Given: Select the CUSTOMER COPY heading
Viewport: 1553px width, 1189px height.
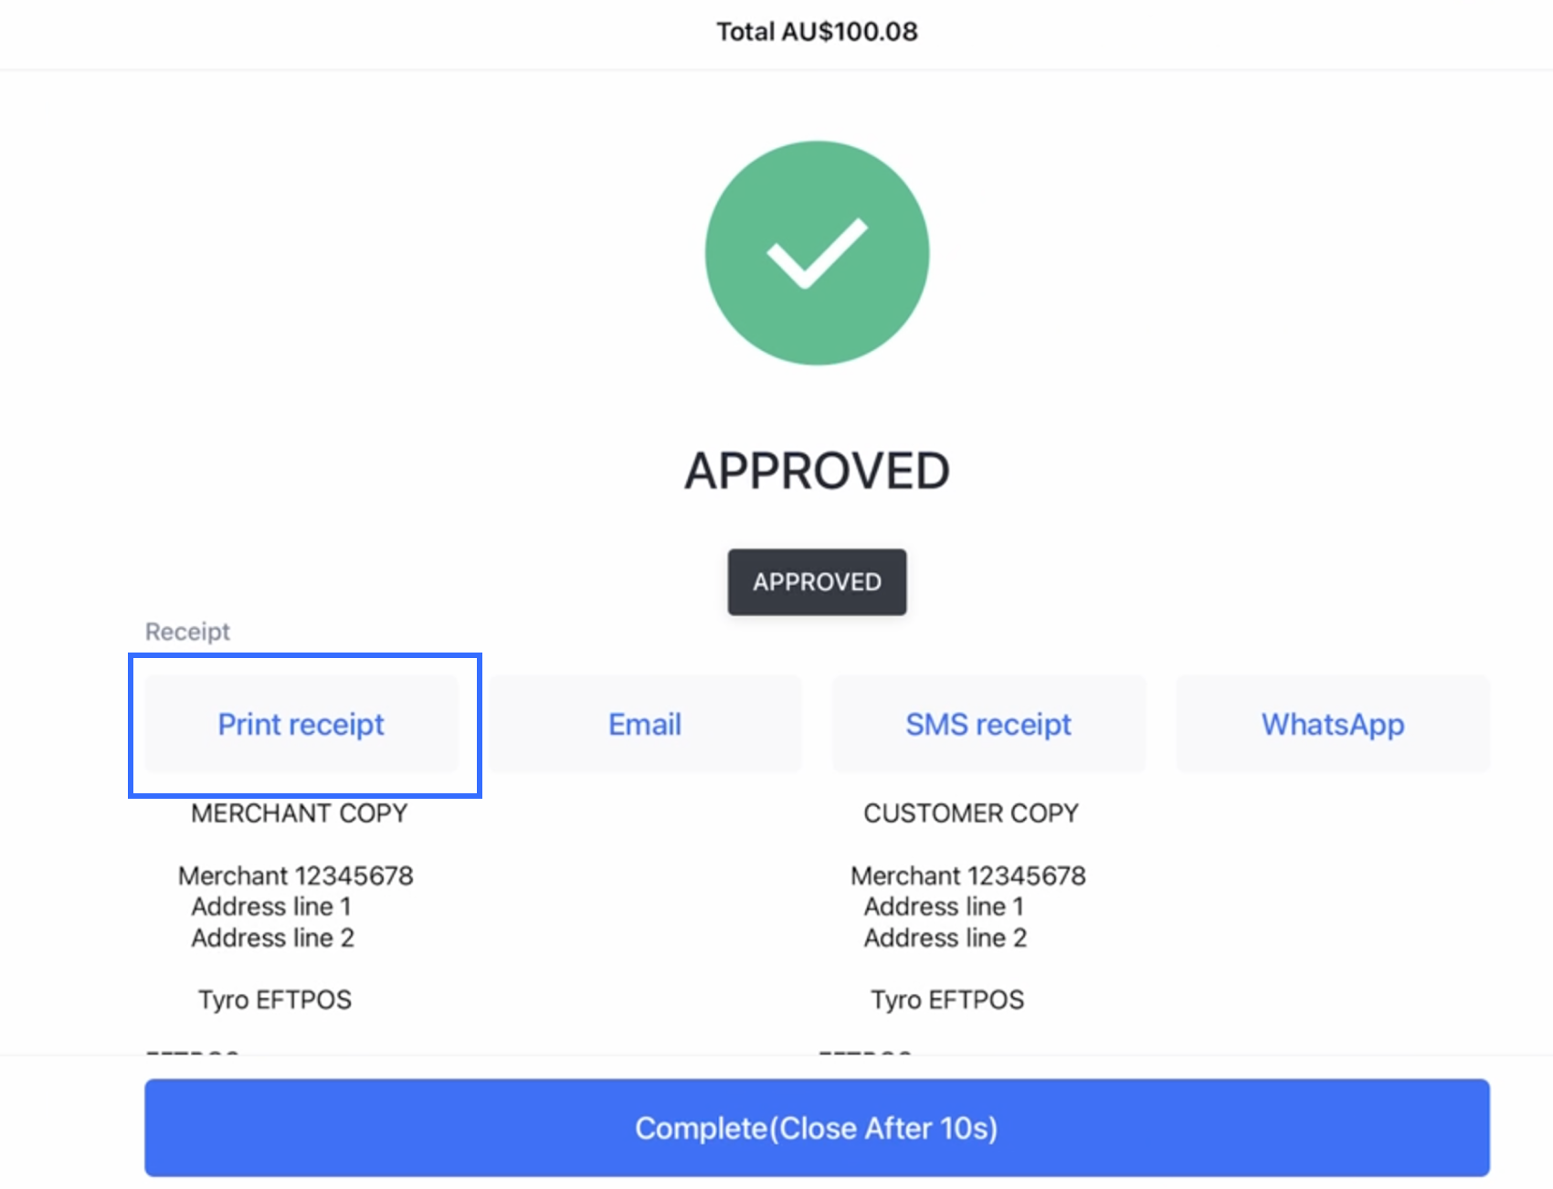Looking at the screenshot, I should 971,813.
